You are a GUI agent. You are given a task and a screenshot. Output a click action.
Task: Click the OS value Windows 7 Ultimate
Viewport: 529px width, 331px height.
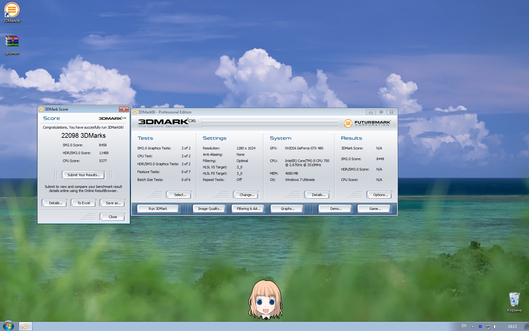300,180
